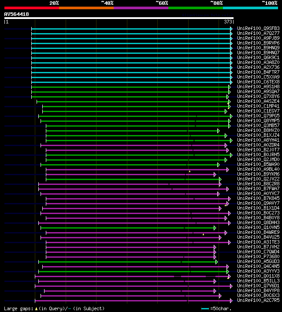Open hit UniRef100_Q9SFB3

258,28
